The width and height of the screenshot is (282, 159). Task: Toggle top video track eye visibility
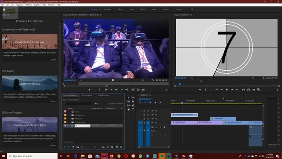(x=156, y=111)
